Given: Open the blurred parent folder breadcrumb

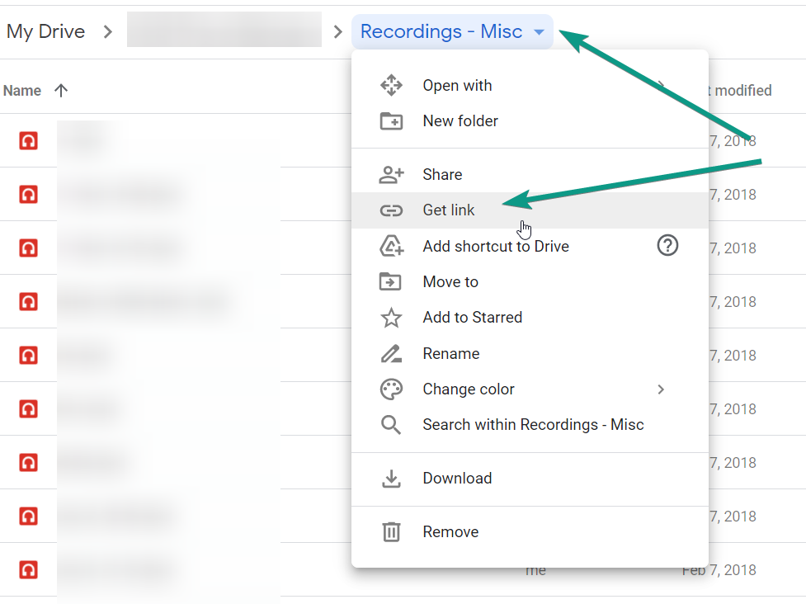Looking at the screenshot, I should click(x=224, y=31).
